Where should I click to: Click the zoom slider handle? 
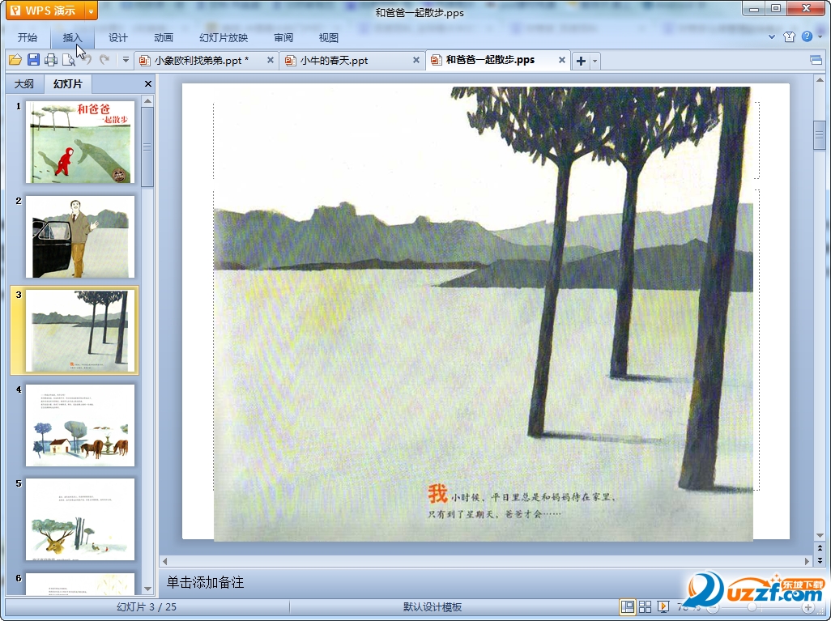pos(752,607)
